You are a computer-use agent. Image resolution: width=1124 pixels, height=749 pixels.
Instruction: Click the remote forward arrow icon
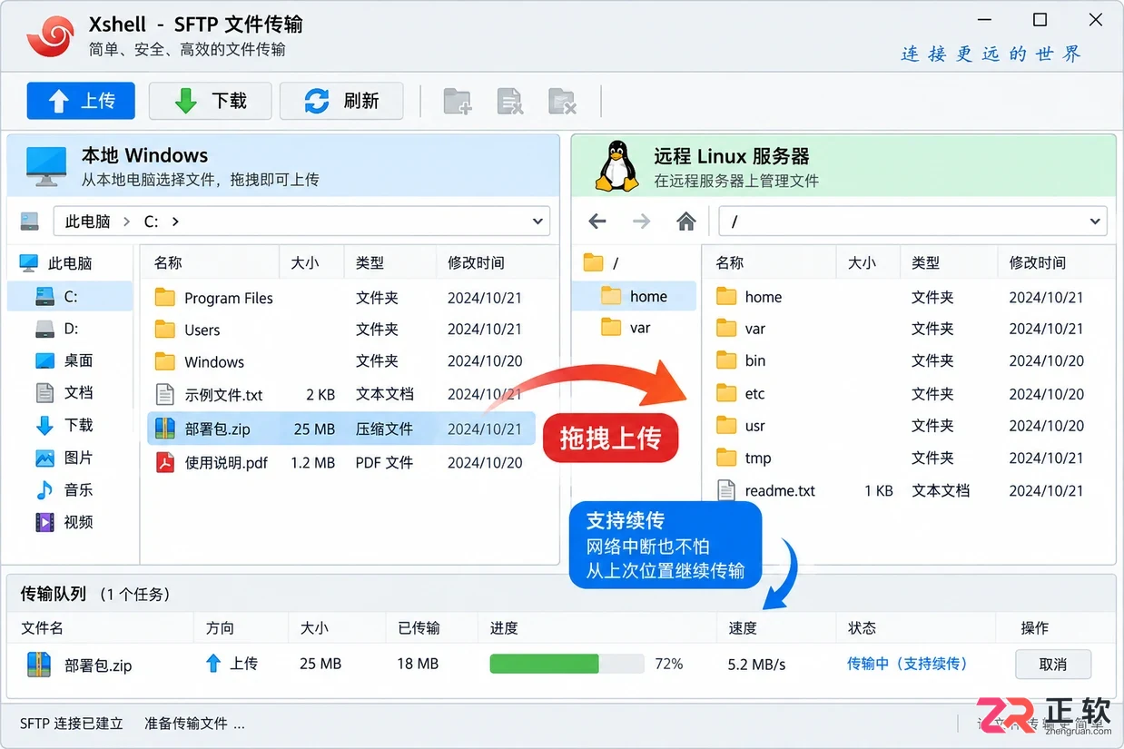point(641,221)
